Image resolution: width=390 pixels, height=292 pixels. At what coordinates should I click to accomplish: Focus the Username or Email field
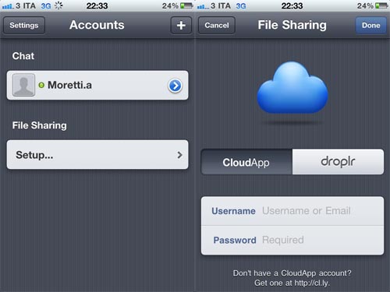(292, 211)
